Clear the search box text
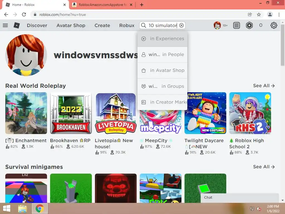285x214 pixels. pos(181,25)
